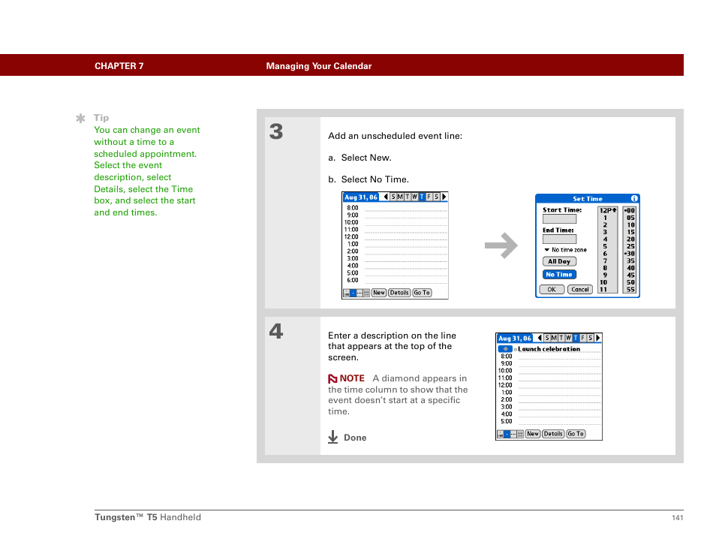Select Week view icon in step 4 calendar
This screenshot has width=716, height=554.
coord(513,434)
